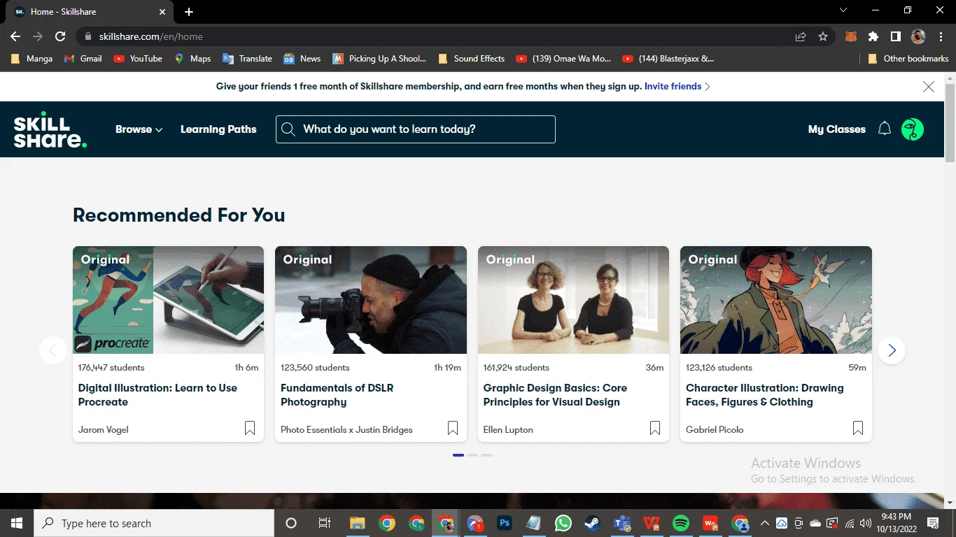Screen dimensions: 956x537
Task: Show next recommended classes with right arrow
Action: pyautogui.click(x=892, y=350)
